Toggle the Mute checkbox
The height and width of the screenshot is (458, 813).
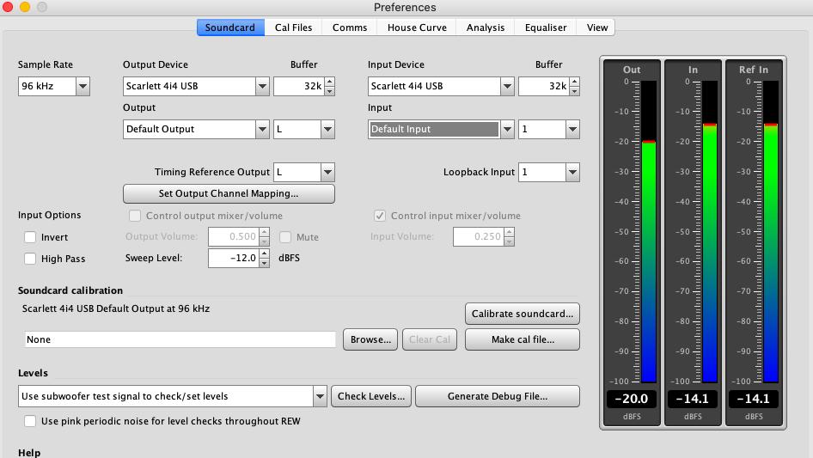[285, 237]
